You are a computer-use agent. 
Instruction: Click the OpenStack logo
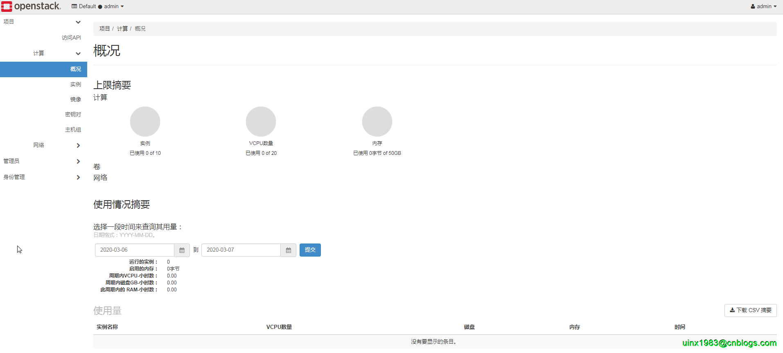31,6
